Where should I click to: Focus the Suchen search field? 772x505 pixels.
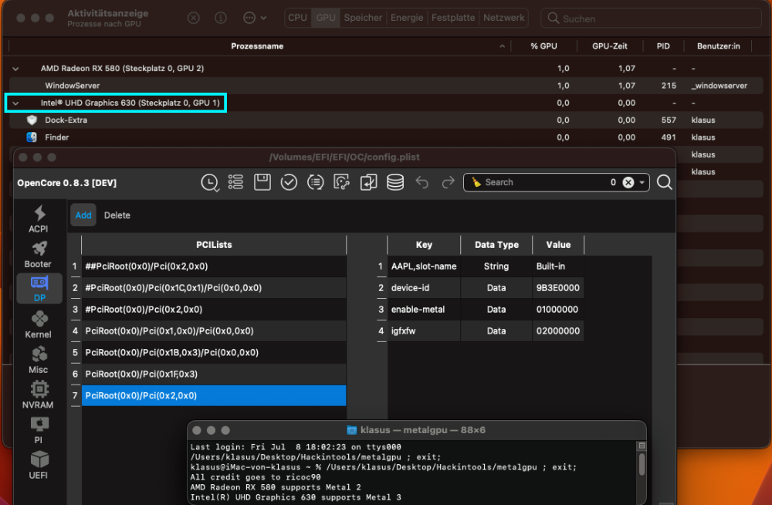(651, 19)
